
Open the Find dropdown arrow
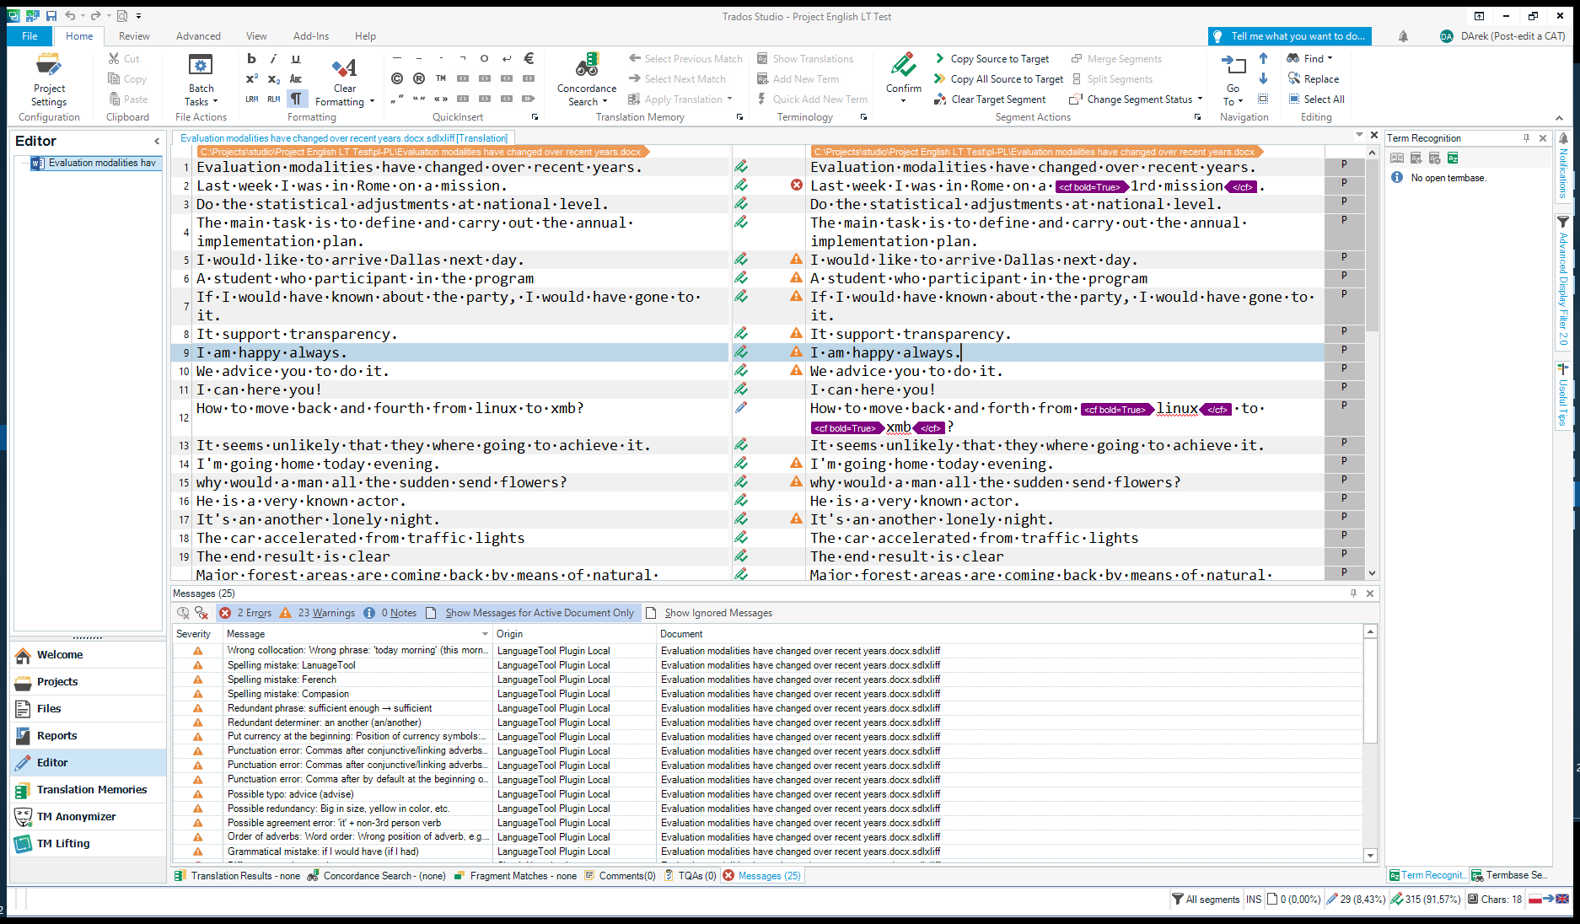click(1330, 59)
